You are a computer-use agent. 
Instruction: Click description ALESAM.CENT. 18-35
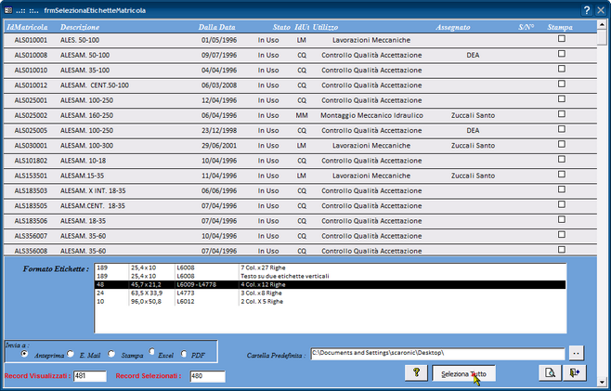(x=93, y=206)
